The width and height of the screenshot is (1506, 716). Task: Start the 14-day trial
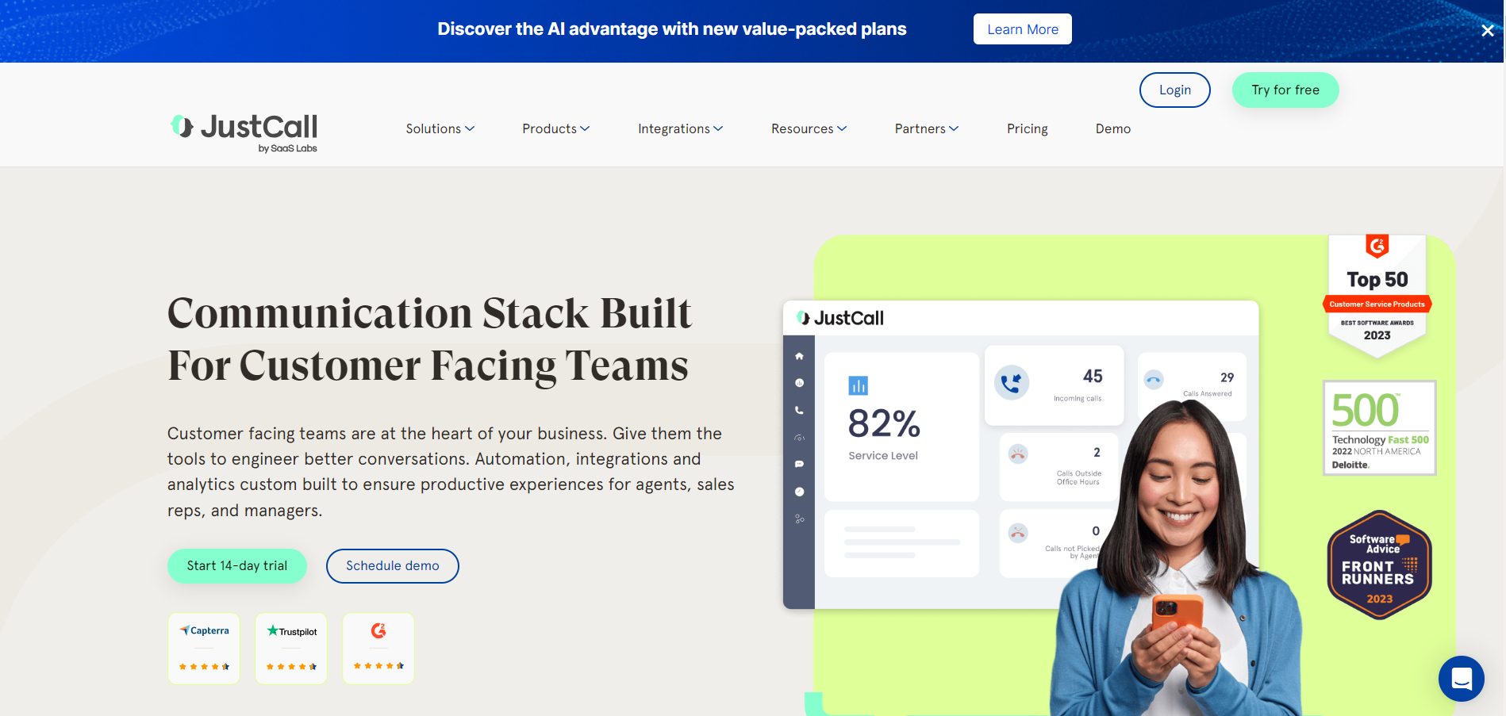pos(236,565)
